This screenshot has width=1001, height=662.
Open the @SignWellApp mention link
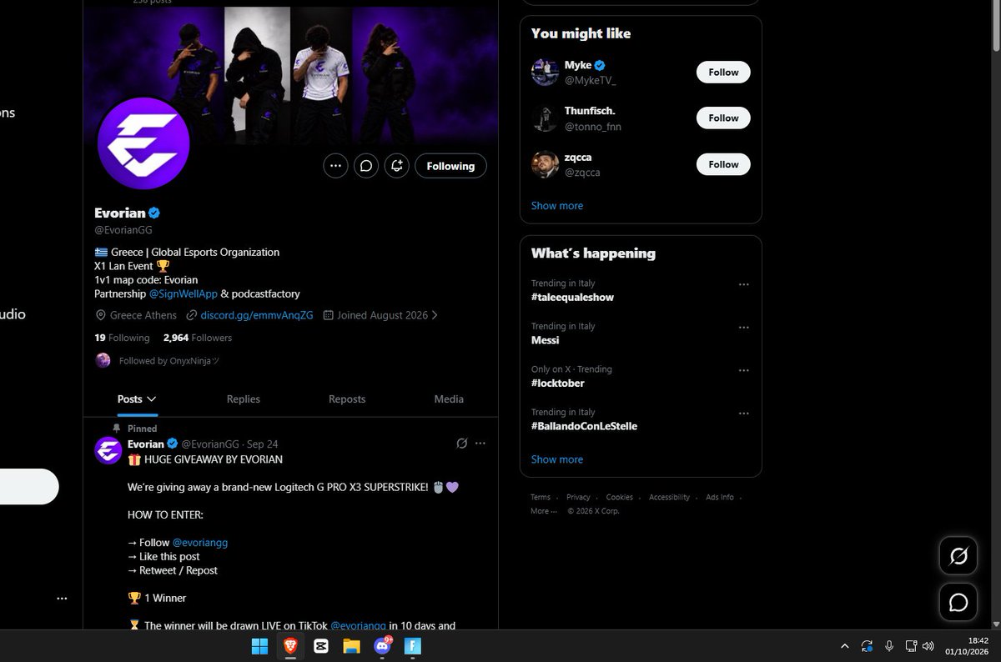tap(183, 293)
